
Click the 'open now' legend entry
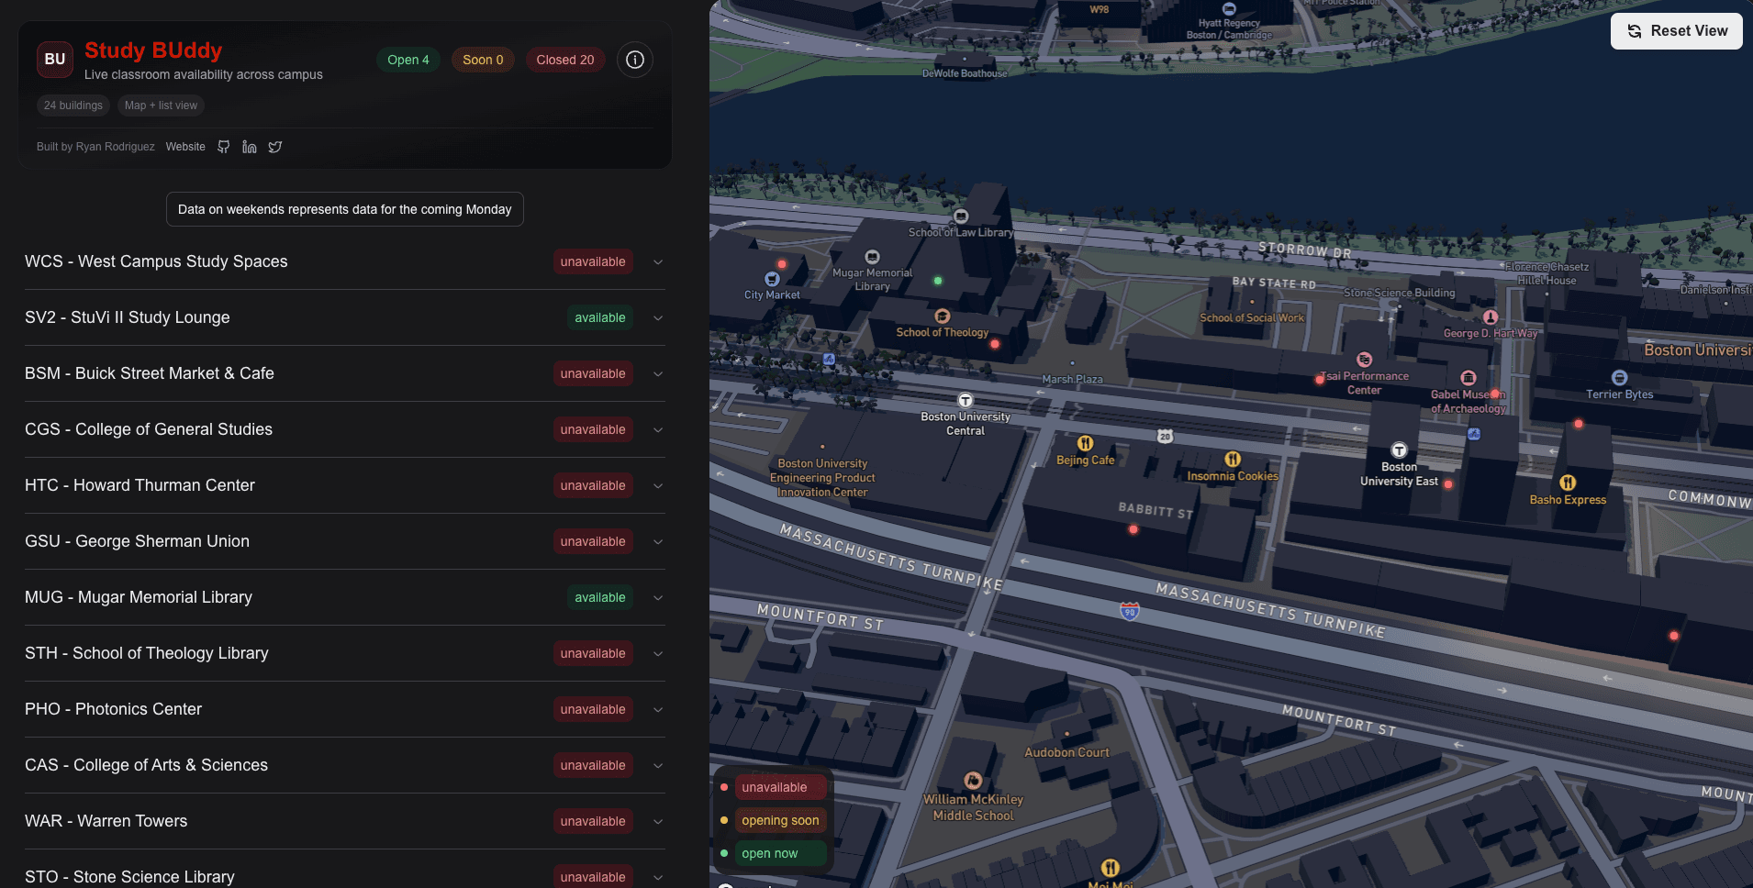point(769,853)
